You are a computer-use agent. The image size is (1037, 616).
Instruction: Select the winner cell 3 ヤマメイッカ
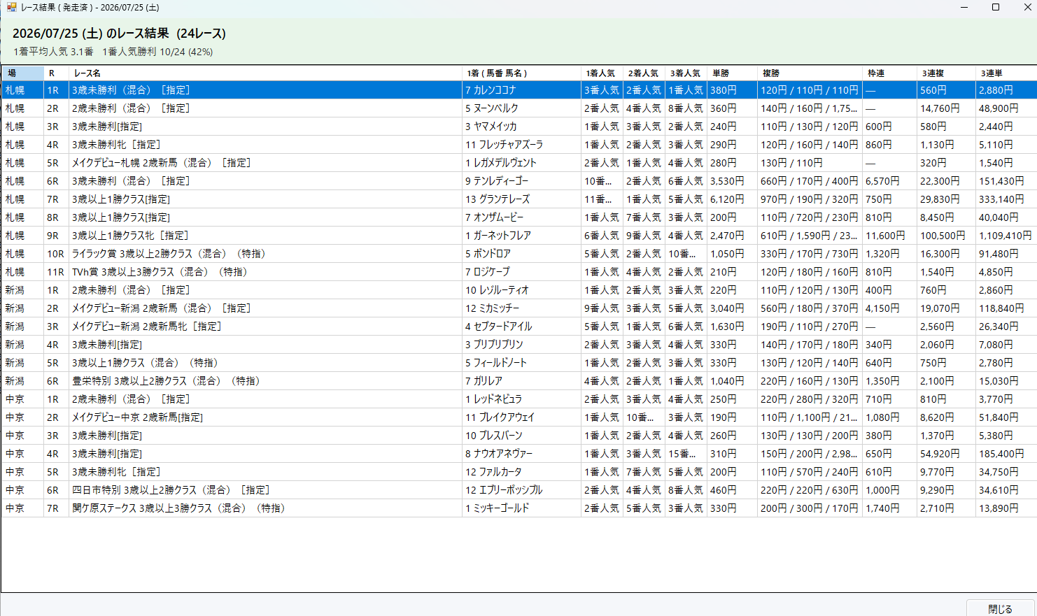521,127
